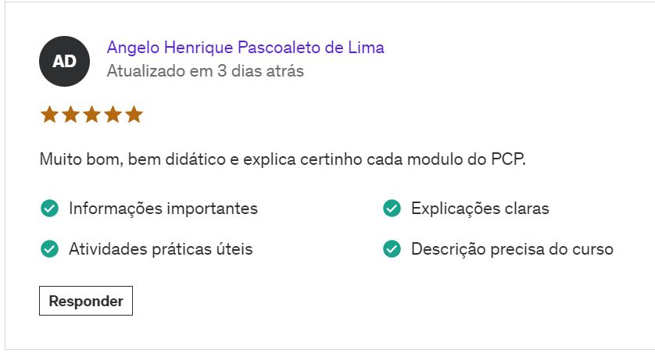Open Angelo Henrique Pascoaleto de Lima's profile
This screenshot has height=357, width=655.
[x=245, y=47]
